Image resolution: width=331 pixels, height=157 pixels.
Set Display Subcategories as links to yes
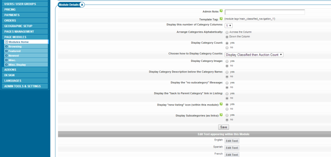227,115
